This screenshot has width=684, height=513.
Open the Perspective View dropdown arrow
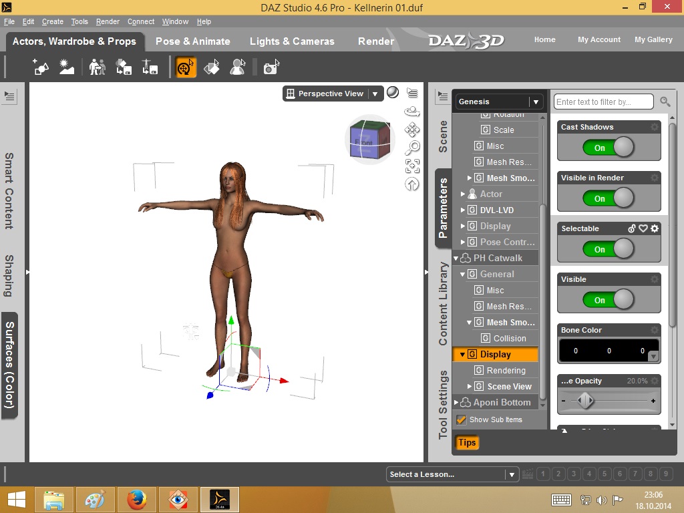(375, 94)
